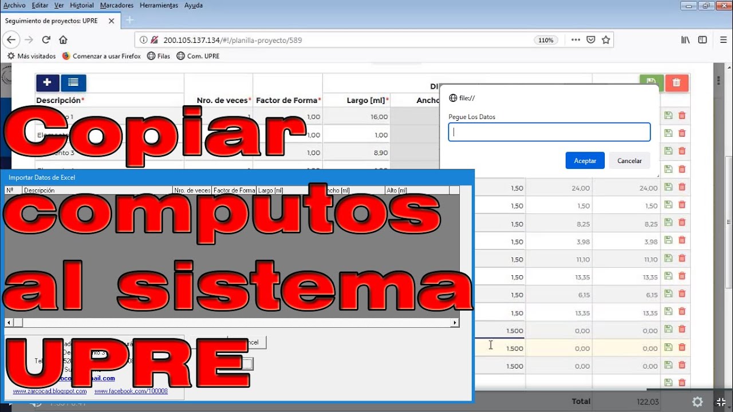Reload the page in Firefox
The image size is (733, 412).
(x=46, y=40)
